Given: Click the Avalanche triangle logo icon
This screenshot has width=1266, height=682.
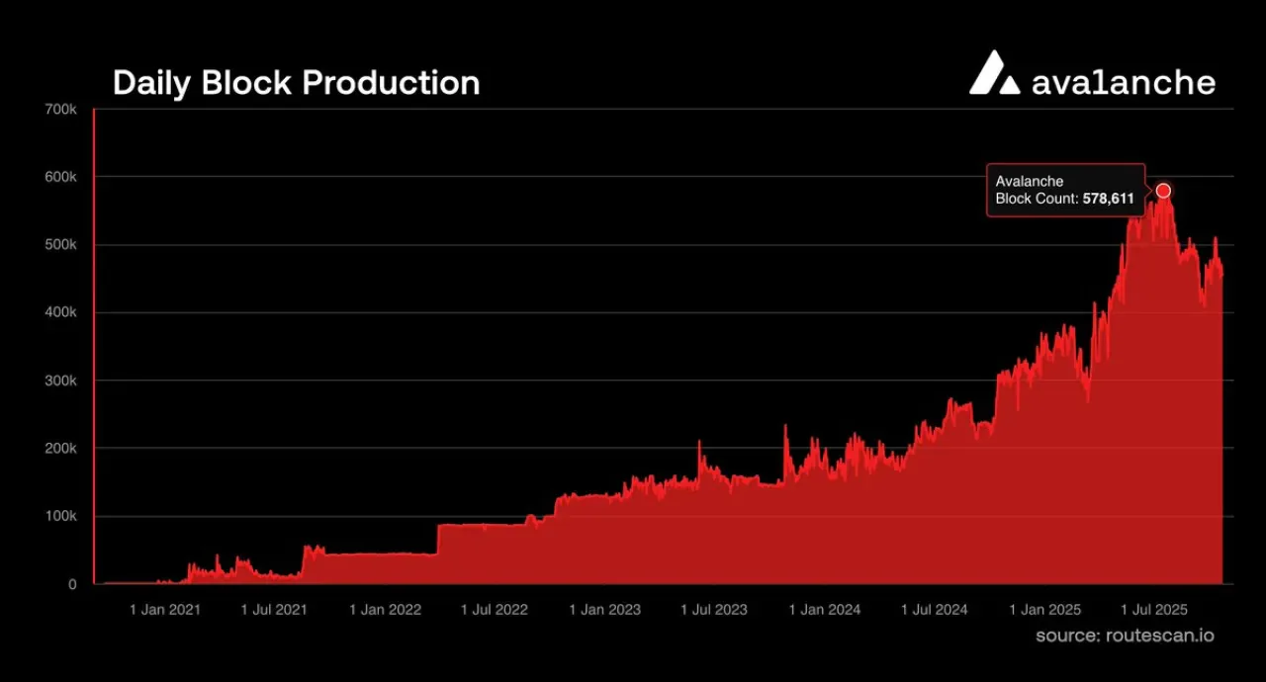Looking at the screenshot, I should click(995, 73).
